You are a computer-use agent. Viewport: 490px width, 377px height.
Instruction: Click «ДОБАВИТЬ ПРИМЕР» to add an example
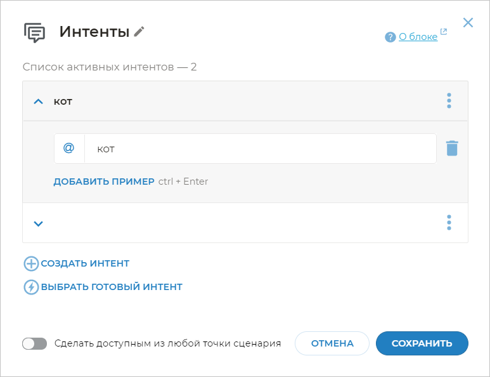pyautogui.click(x=104, y=182)
